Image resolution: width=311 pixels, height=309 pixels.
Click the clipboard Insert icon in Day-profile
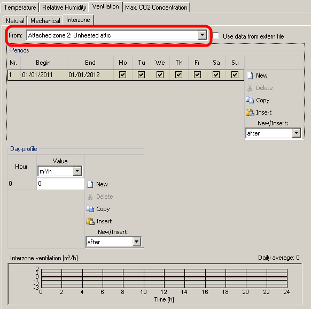[90, 221]
